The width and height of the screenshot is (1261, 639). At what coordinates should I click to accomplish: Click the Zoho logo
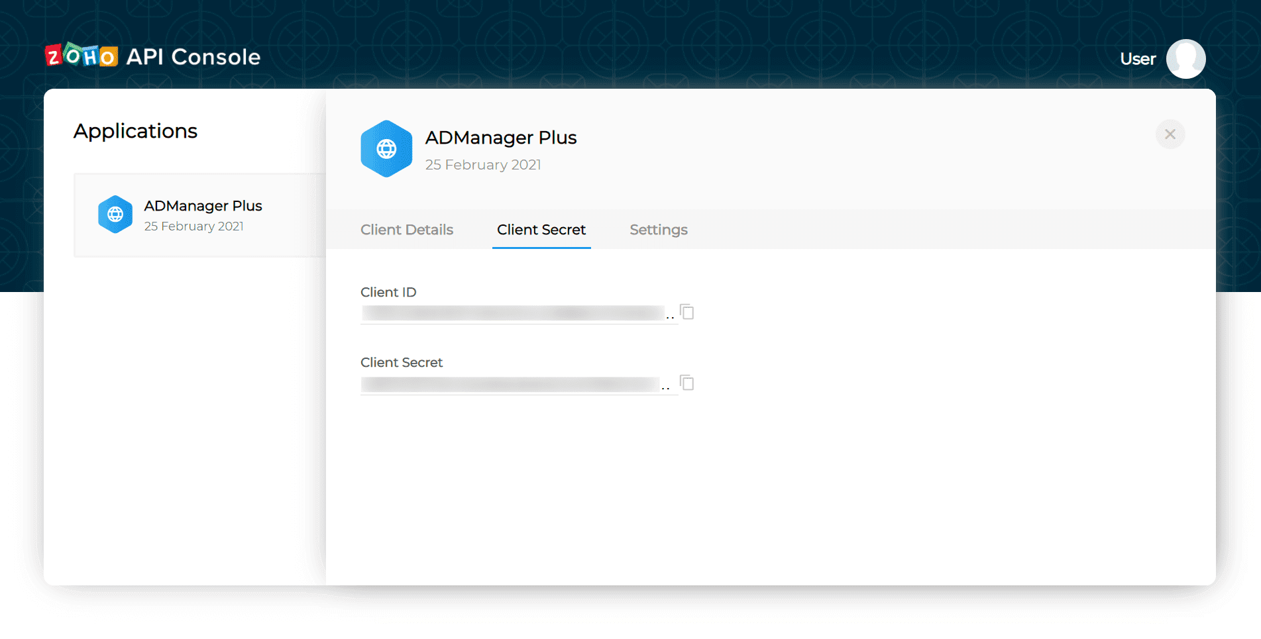point(82,56)
